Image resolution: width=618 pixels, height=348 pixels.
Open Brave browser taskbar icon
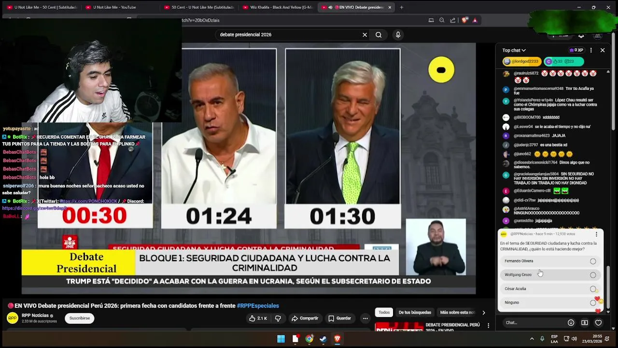tap(337, 339)
